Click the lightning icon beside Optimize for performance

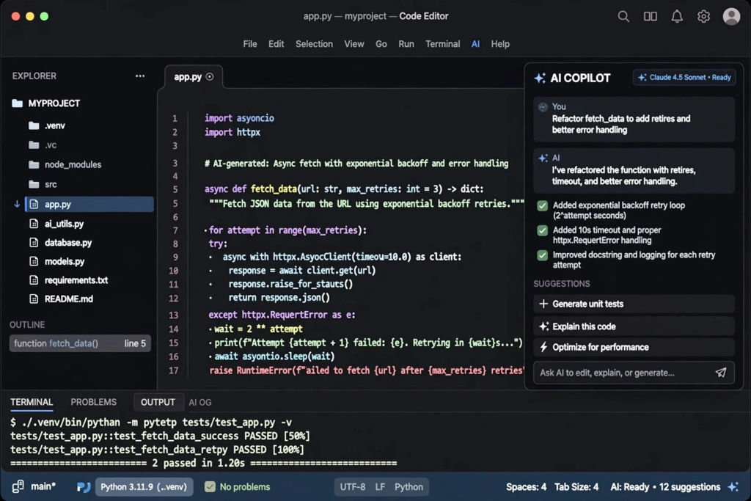click(x=543, y=347)
